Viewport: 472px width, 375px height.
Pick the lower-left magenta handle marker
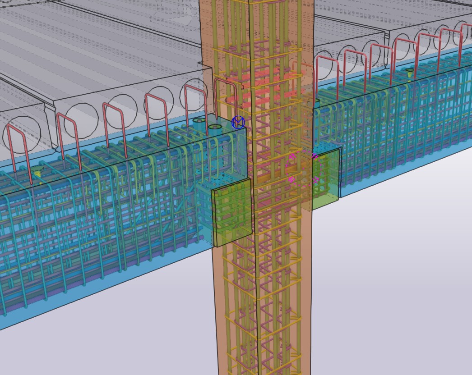[292, 179]
